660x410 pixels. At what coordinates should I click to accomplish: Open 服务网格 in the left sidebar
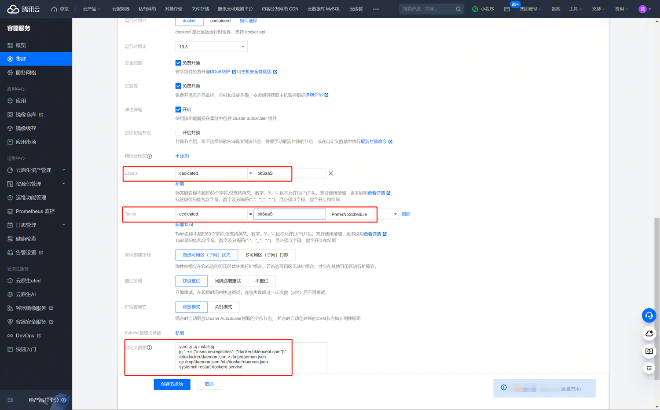point(26,73)
